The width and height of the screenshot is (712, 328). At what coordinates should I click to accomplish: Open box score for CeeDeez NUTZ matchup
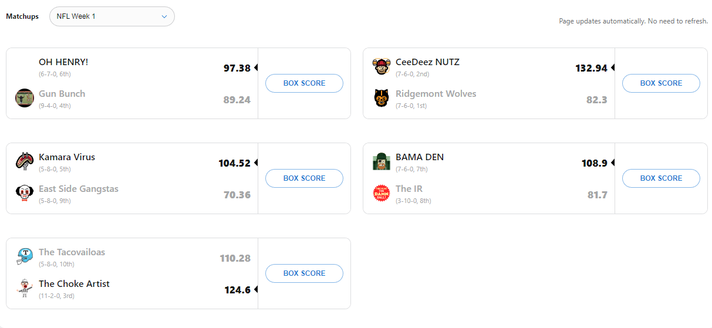coord(661,83)
